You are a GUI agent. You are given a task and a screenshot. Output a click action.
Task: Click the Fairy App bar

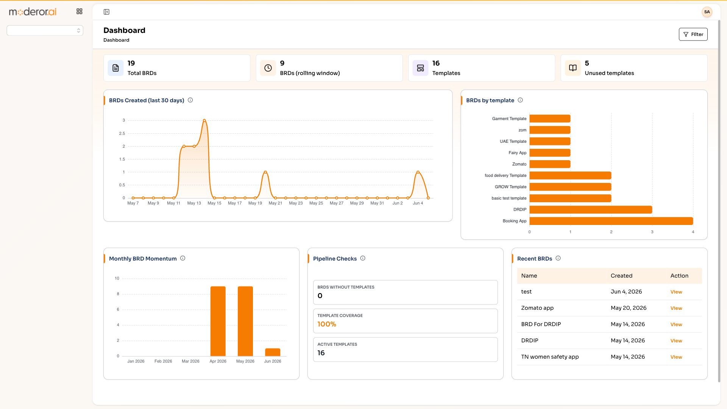pyautogui.click(x=550, y=153)
